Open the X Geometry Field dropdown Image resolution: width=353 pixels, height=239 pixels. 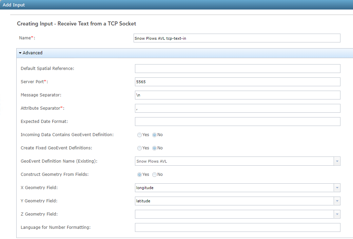[337, 187]
